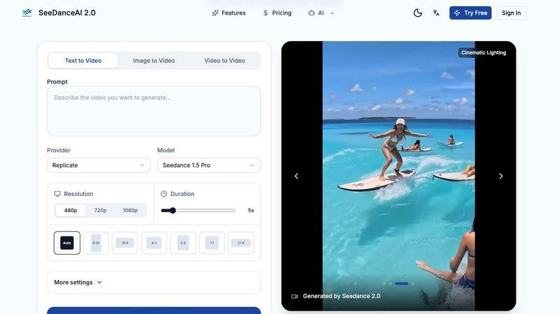
Task: Click the Sign In button
Action: pyautogui.click(x=511, y=13)
